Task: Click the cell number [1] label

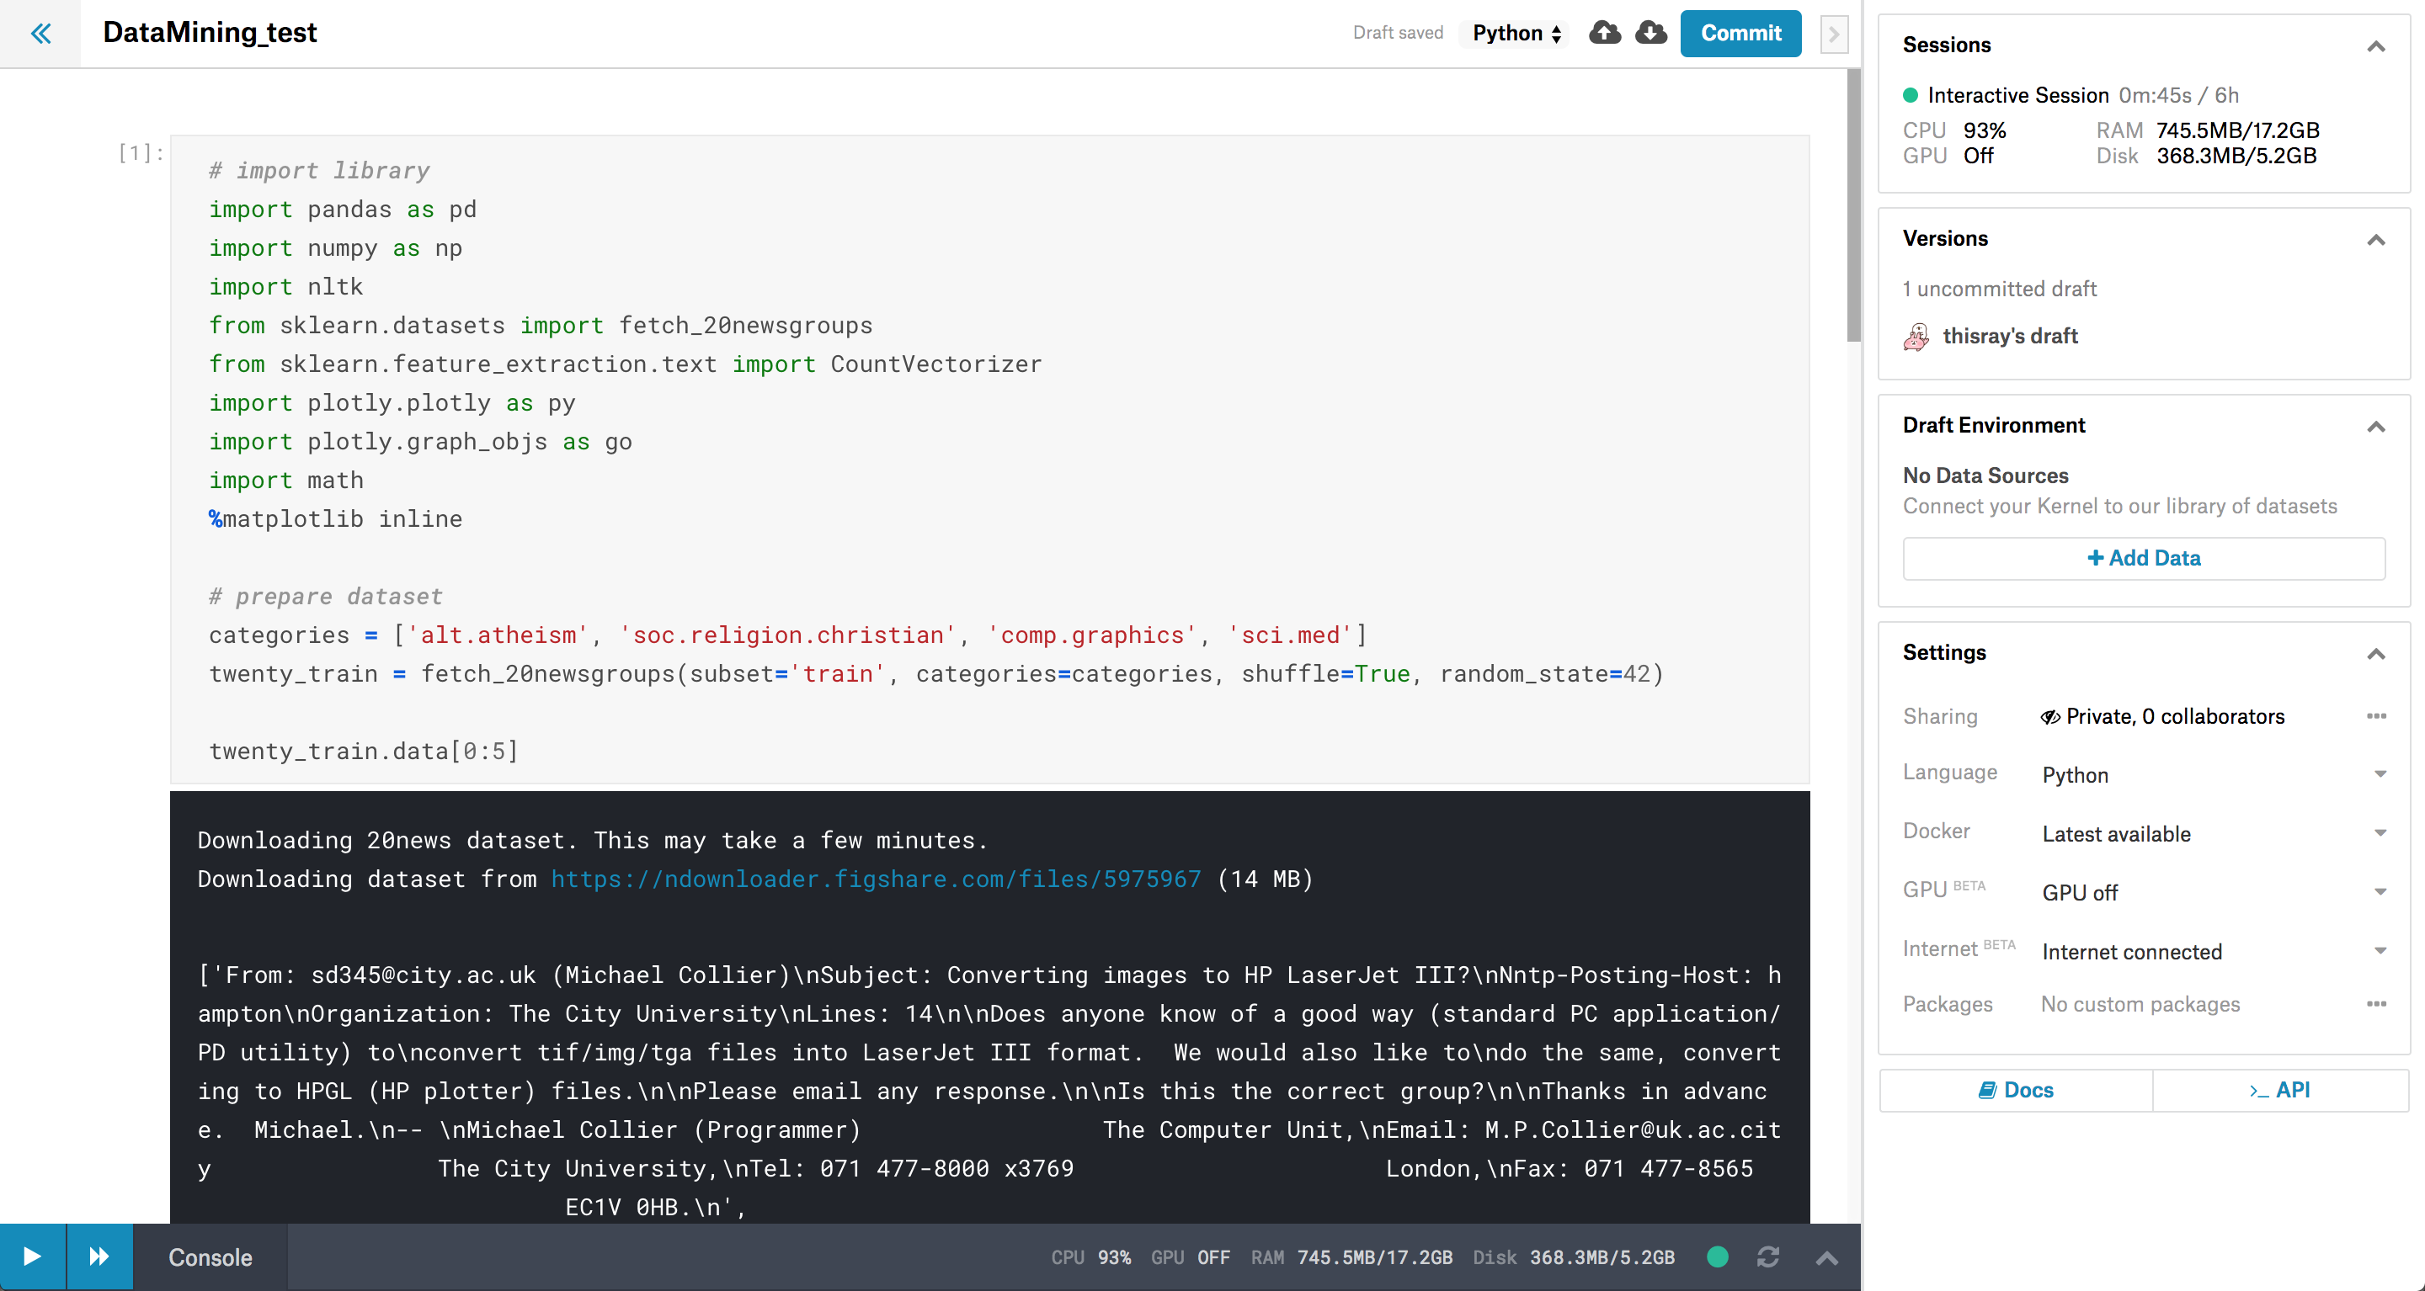Action: coord(141,152)
